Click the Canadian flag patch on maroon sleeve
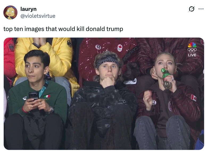 [x=194, y=98]
